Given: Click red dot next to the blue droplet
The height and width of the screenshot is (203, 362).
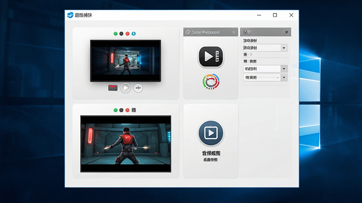Looking at the screenshot, I should pyautogui.click(x=127, y=33).
